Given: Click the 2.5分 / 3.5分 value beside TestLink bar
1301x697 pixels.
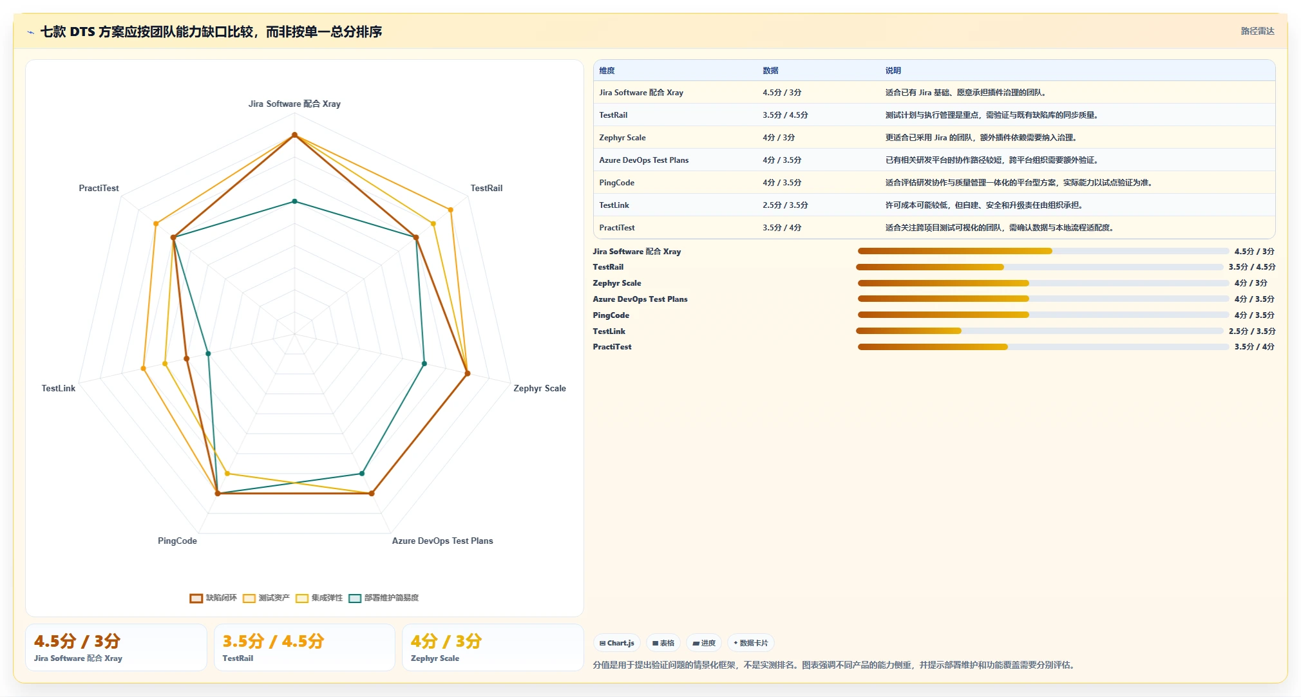Looking at the screenshot, I should pyautogui.click(x=1252, y=331).
